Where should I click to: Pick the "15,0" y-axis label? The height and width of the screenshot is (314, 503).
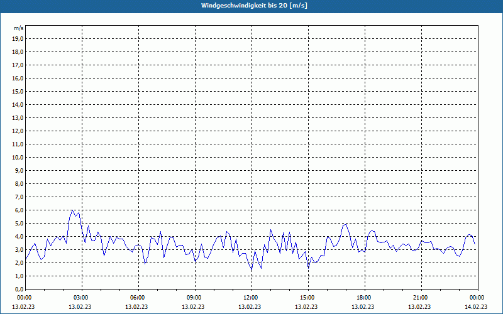18,91
